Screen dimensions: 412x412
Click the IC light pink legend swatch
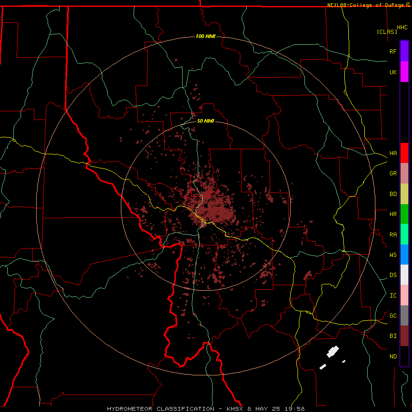(x=404, y=295)
